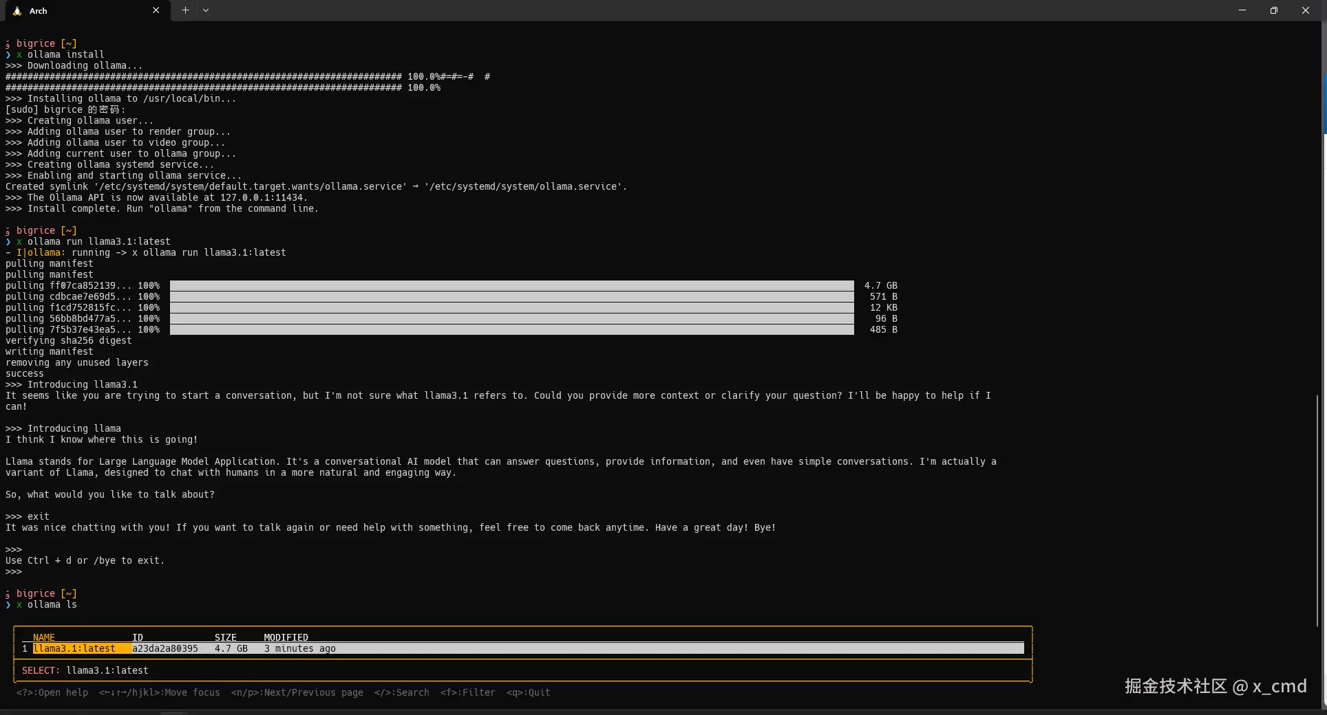Maximize the terminal window
The height and width of the screenshot is (715, 1327).
(x=1274, y=10)
